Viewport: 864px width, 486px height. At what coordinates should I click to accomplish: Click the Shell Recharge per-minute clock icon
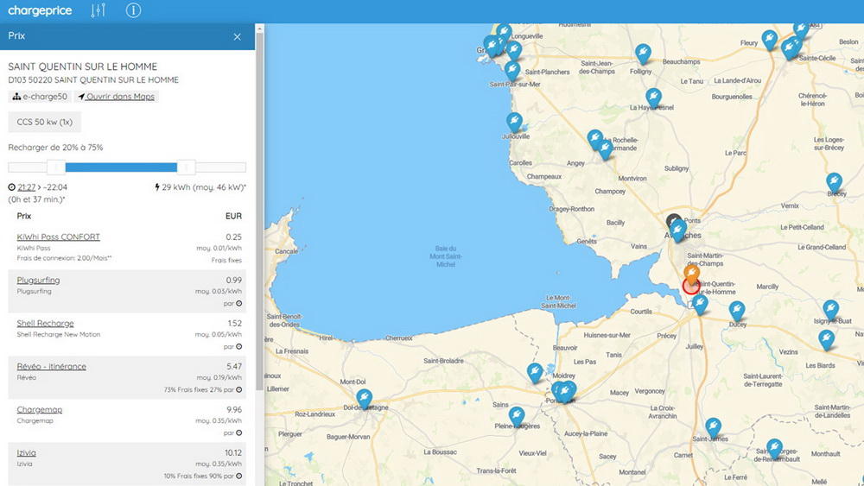point(239,347)
